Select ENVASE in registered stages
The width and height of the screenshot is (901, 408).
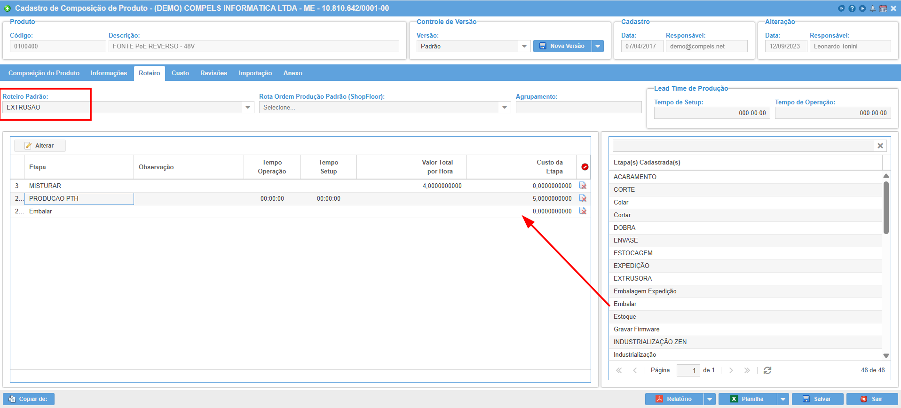pos(745,240)
